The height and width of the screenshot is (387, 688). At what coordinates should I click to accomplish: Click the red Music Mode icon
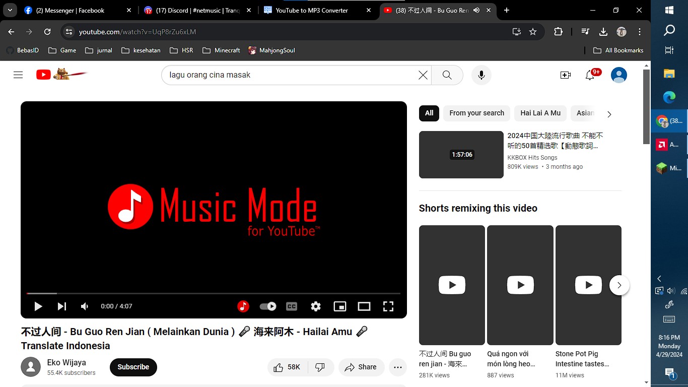(x=243, y=306)
